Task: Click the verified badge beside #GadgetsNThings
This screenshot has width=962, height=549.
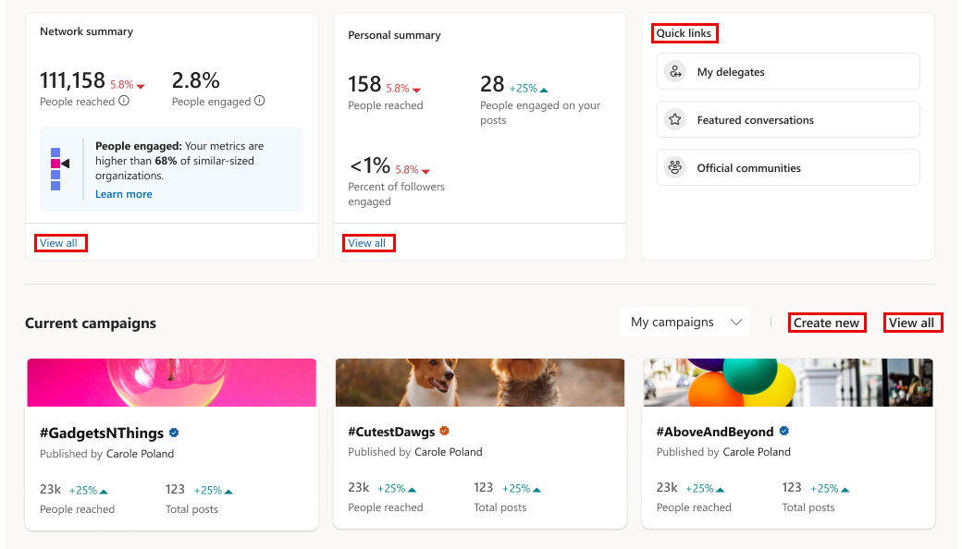Action: pos(174,433)
